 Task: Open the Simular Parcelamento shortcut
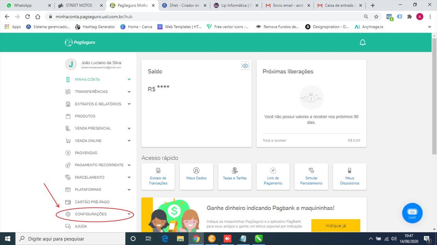[311, 177]
